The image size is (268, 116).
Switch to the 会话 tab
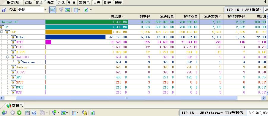click(x=61, y=3)
